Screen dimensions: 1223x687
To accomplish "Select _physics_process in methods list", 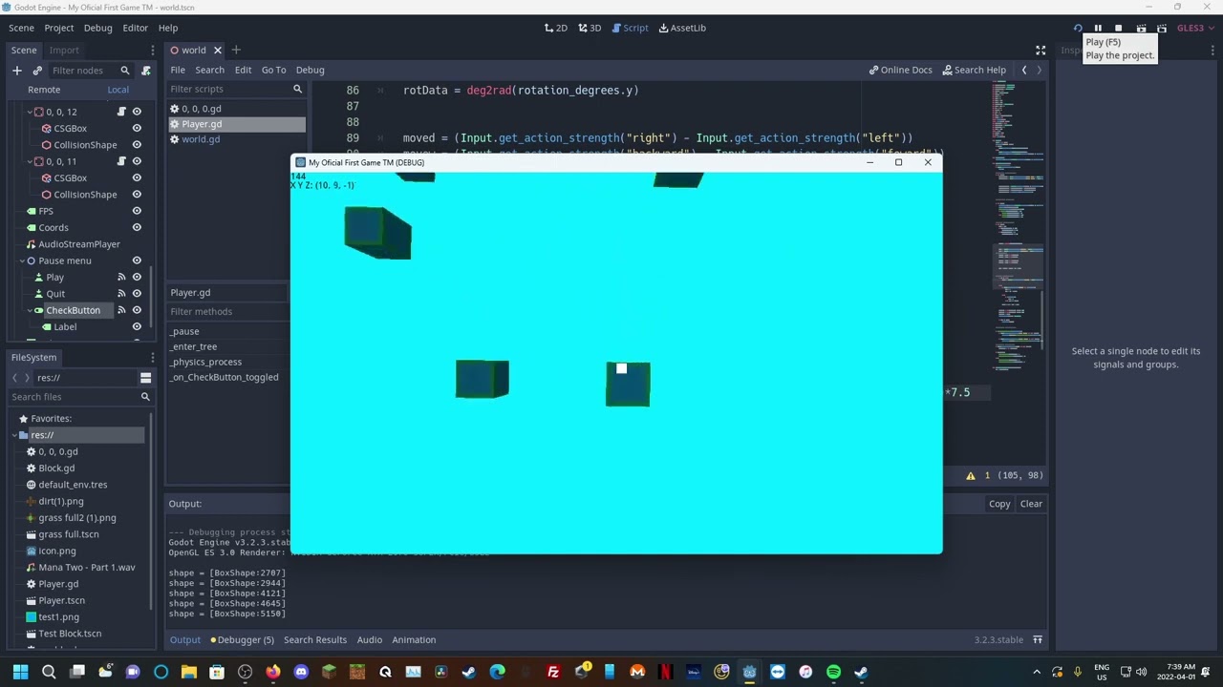I will pos(206,363).
